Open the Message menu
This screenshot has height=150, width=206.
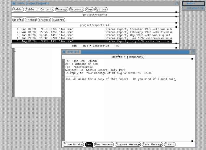[62, 10]
